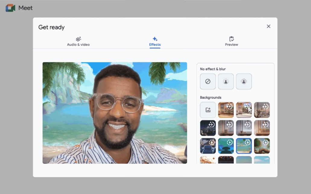Click the Get ready dialog heading
This screenshot has width=311, height=194.
51,27
